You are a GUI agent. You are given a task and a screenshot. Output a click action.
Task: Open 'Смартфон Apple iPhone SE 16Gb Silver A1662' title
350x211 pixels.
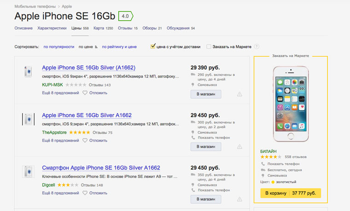pos(101,167)
